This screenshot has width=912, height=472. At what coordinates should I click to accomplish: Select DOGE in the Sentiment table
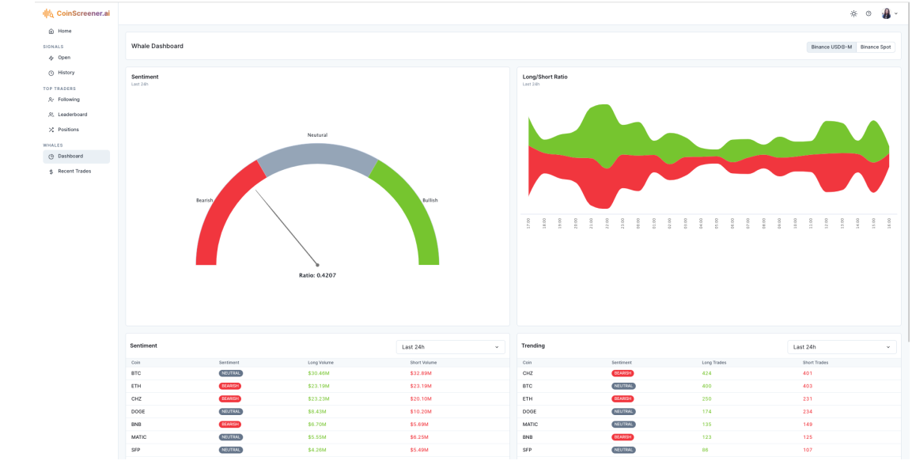[138, 412]
